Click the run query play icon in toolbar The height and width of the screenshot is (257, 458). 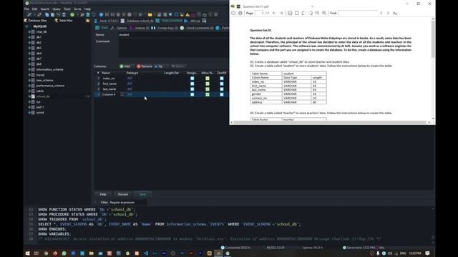(x=140, y=14)
